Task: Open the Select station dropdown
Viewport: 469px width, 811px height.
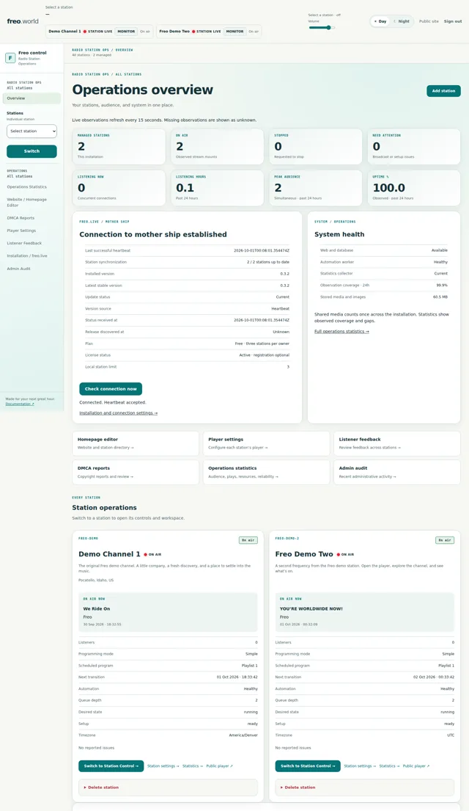Action: pos(32,131)
